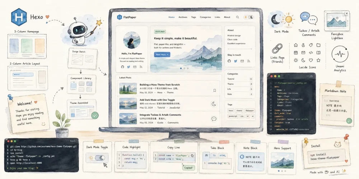Open the Note category in sidebar
The image size is (359, 179).
240,94
